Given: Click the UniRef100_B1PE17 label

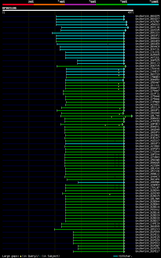Looking at the screenshot, I should tap(147, 251).
